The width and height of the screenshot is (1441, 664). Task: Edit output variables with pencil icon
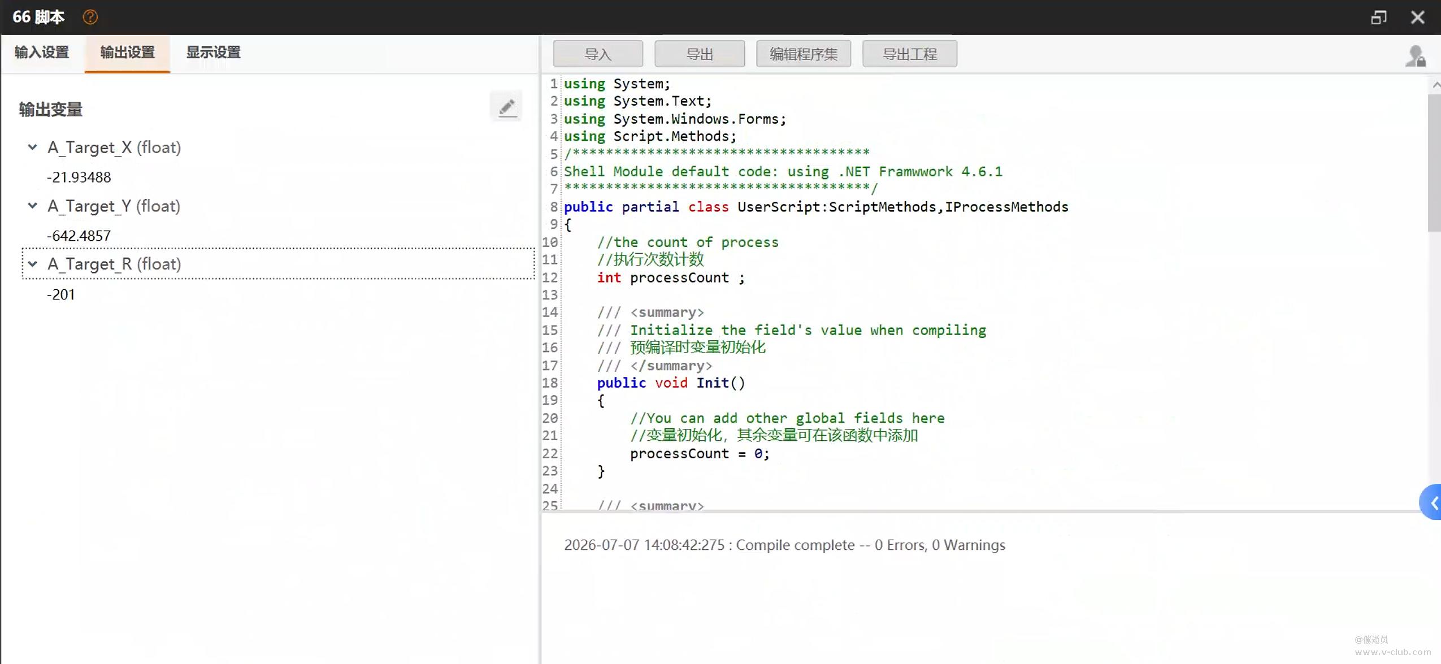point(506,107)
